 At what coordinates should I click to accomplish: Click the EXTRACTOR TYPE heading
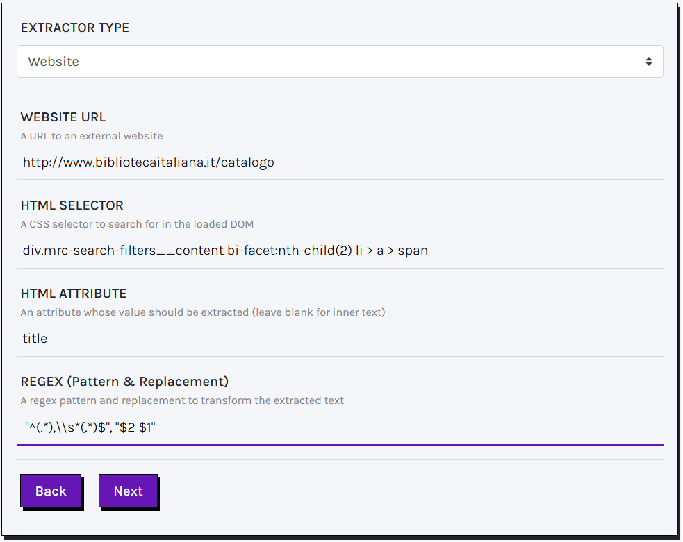click(x=74, y=28)
